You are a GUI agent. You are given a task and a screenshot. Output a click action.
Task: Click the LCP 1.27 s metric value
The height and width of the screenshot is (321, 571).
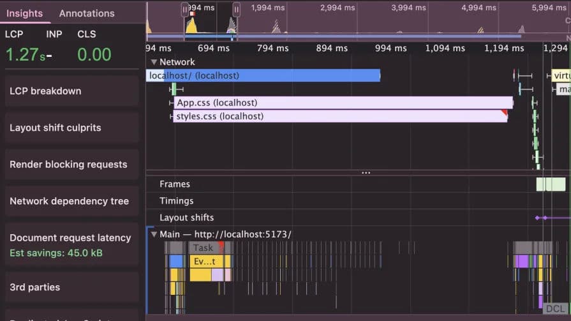[x=26, y=55]
